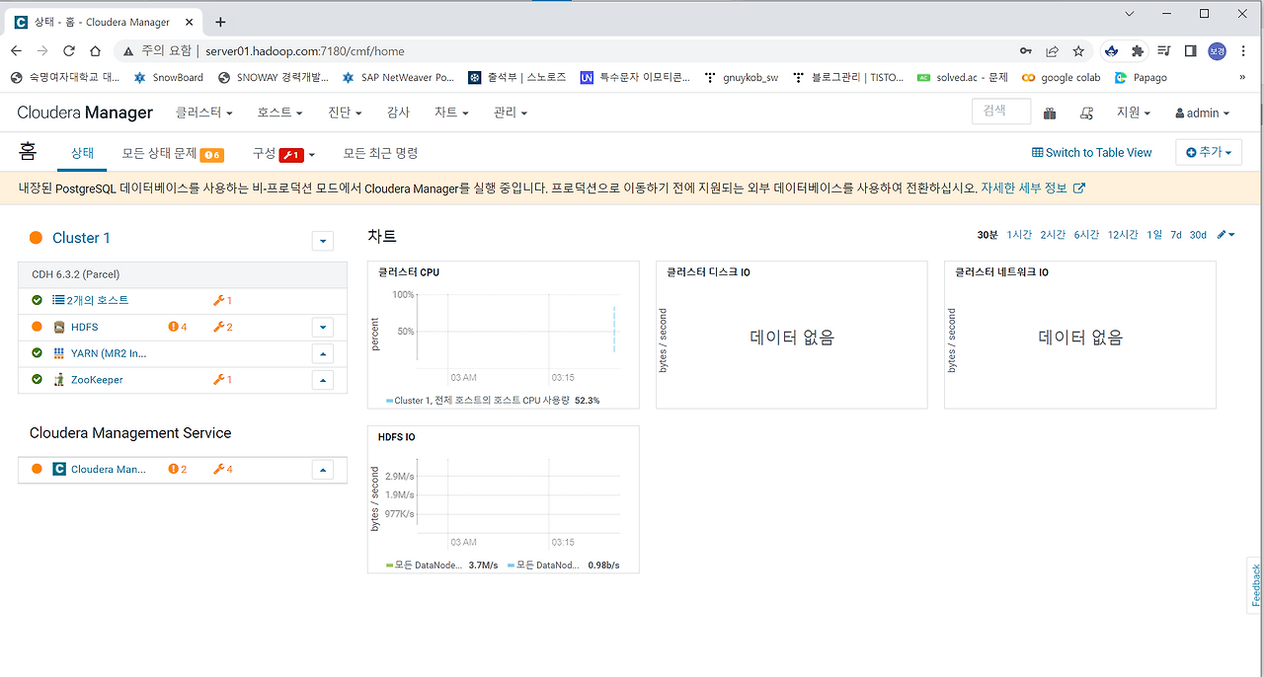The width and height of the screenshot is (1264, 677).
Task: Click ZooKeeper wrench 1 indicator
Action: point(223,380)
